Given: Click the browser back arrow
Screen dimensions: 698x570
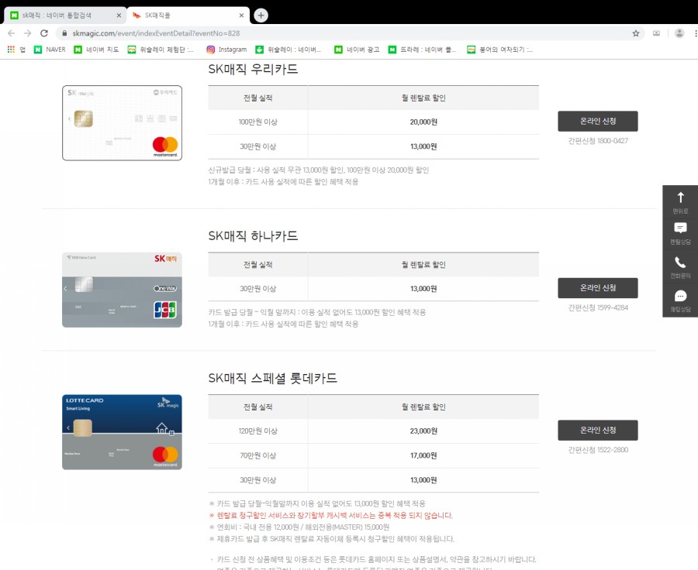Looking at the screenshot, I should coord(12,33).
